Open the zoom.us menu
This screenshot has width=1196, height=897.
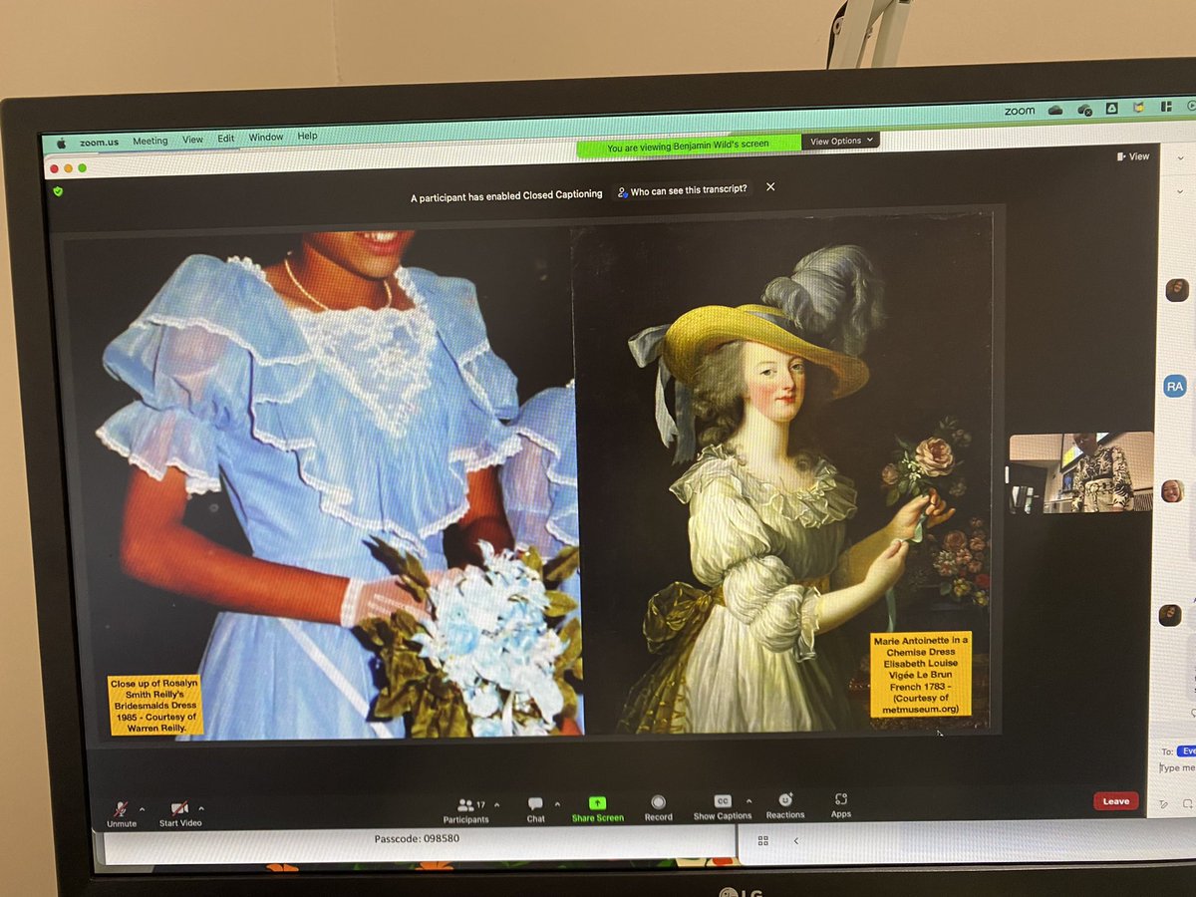99,143
